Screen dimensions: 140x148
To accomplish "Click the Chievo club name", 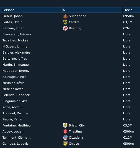I will click(x=74, y=144).
